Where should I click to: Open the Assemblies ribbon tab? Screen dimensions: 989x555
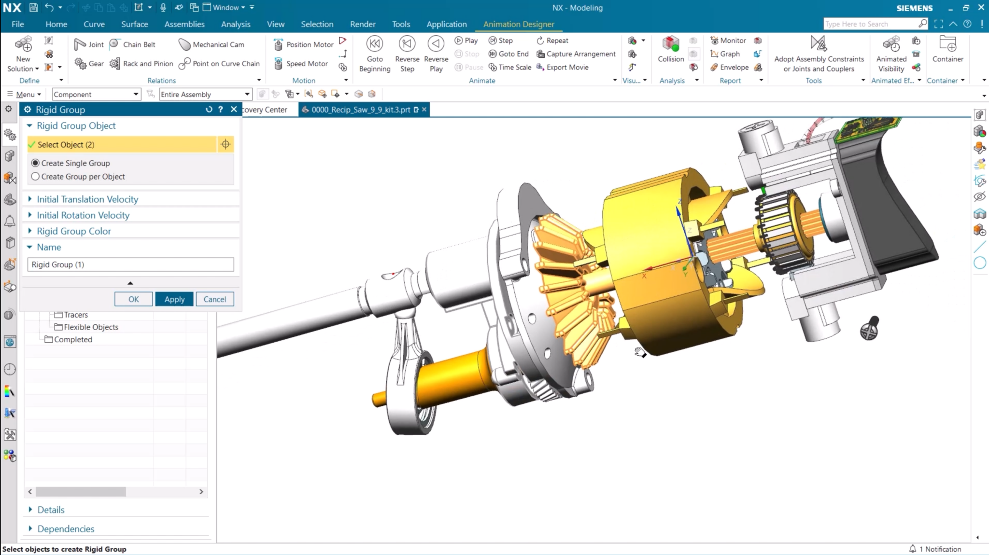[x=184, y=24]
